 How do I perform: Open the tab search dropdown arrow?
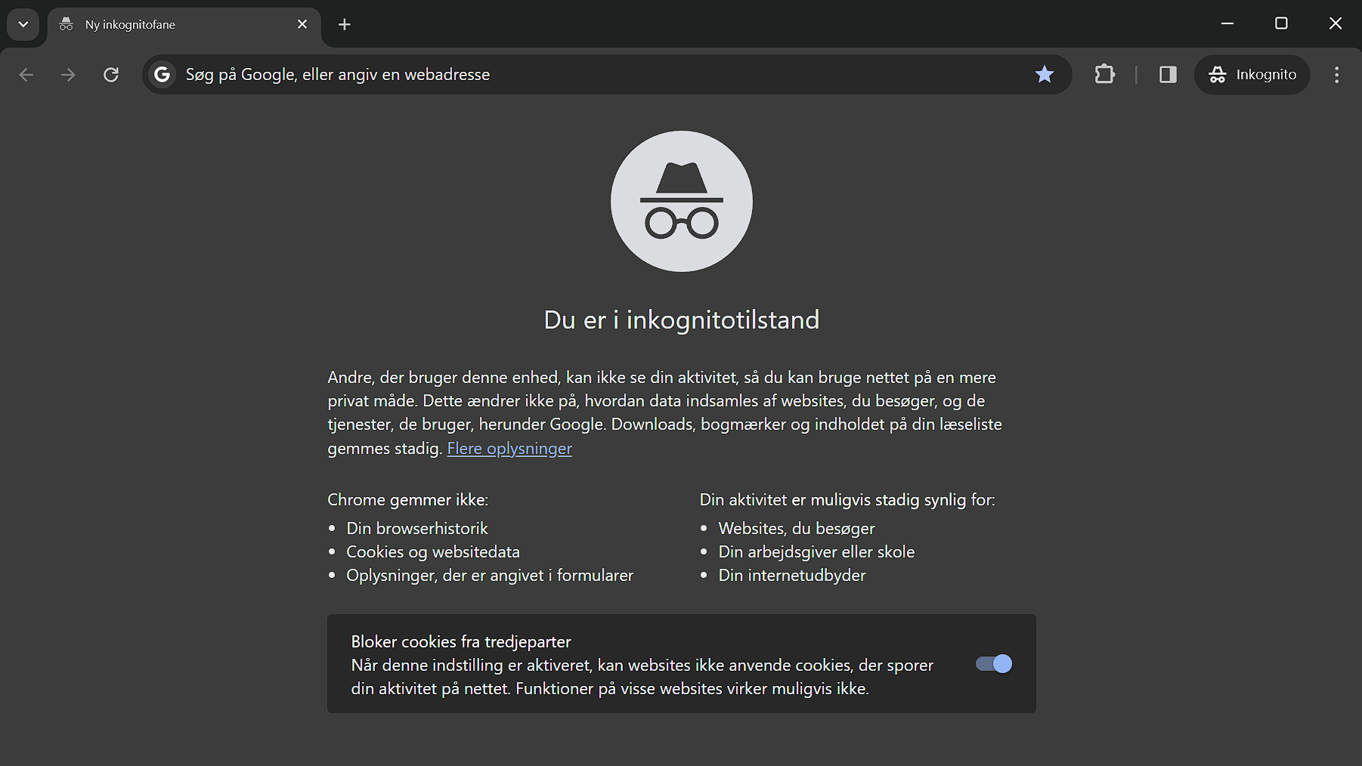coord(23,24)
